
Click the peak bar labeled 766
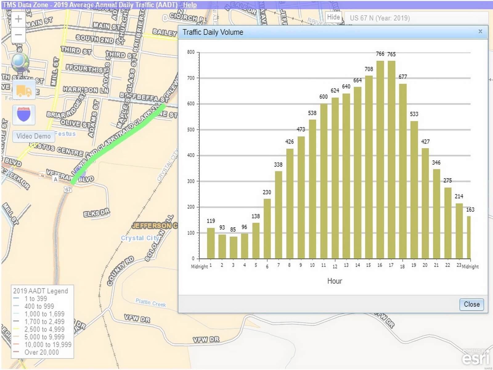pos(380,159)
